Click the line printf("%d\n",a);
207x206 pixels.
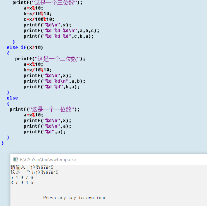pos(47,126)
